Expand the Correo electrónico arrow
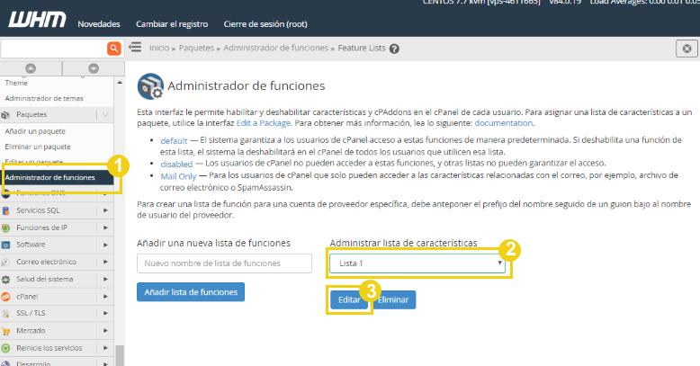Screen dimensions: 700x366 click(x=105, y=262)
